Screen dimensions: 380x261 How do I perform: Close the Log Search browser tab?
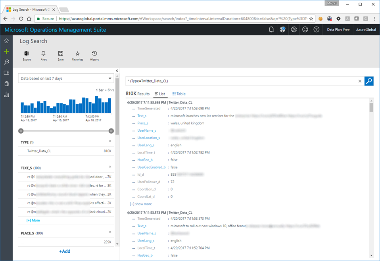(x=54, y=10)
